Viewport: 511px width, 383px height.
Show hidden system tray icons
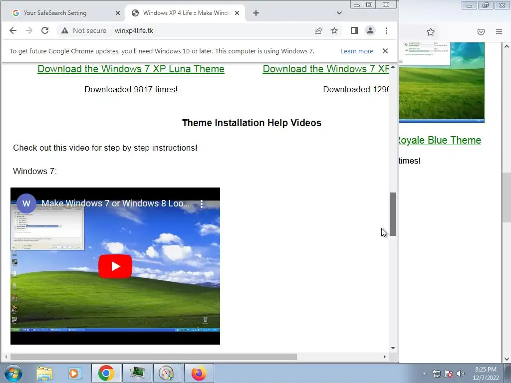[424, 374]
